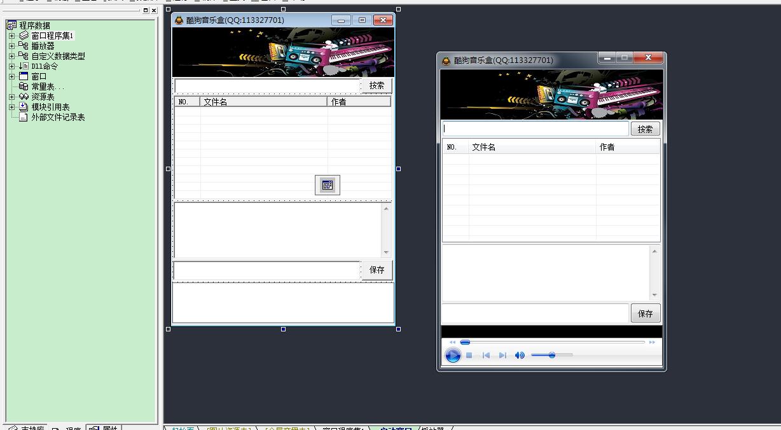Click 保存 button in the running window

(645, 314)
